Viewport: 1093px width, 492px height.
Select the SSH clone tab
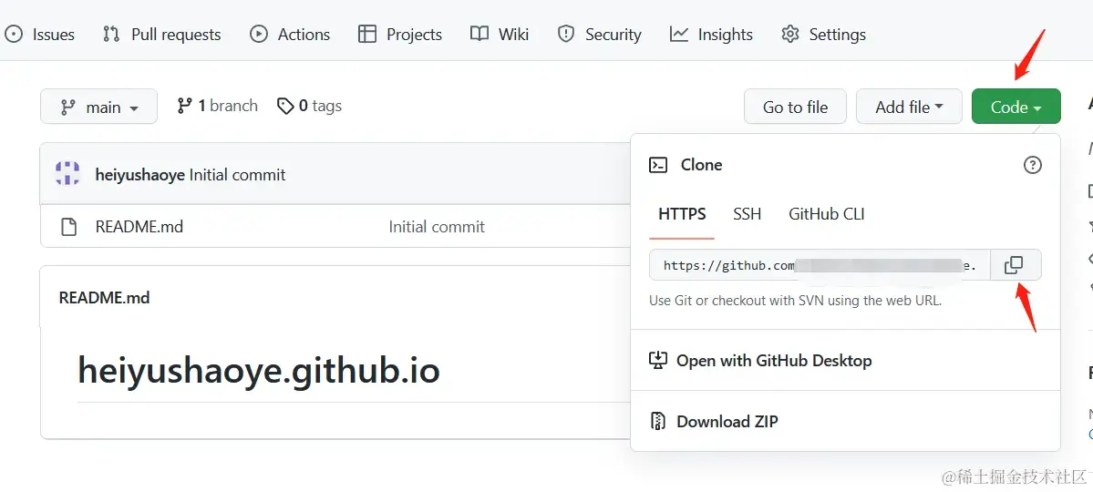[748, 214]
